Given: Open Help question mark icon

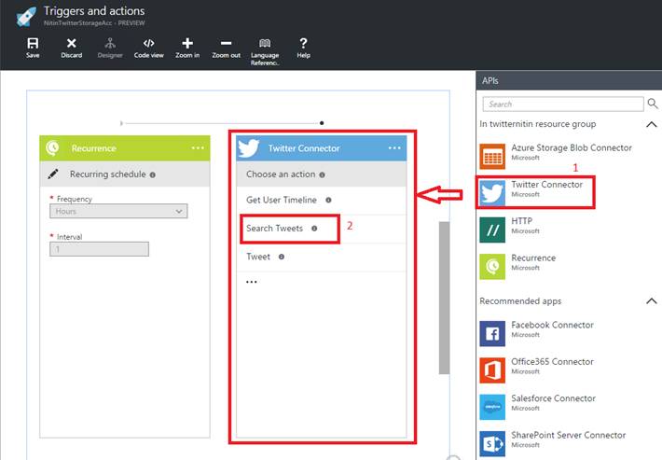Looking at the screenshot, I should click(303, 43).
